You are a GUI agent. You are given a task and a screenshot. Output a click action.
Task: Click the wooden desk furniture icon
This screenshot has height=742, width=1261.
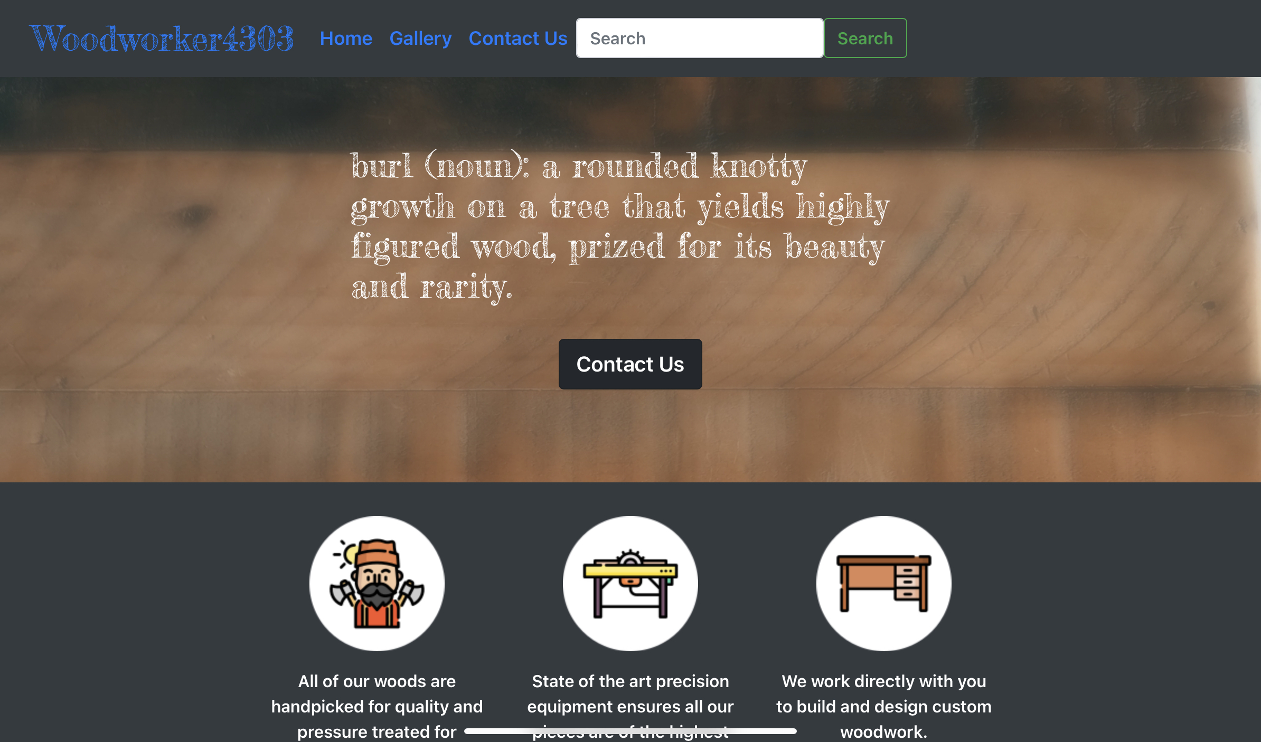click(x=883, y=584)
